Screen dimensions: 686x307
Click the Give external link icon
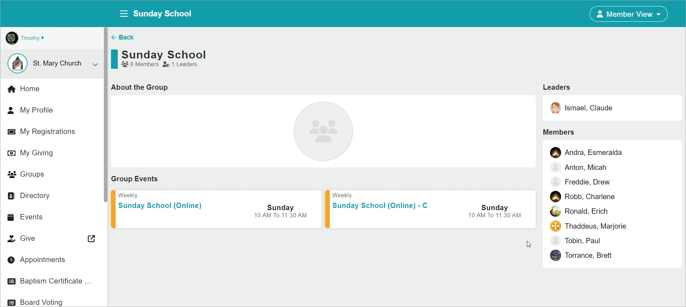click(91, 238)
